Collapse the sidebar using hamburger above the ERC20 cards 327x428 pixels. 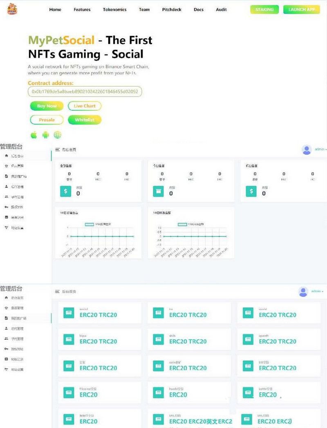point(58,292)
